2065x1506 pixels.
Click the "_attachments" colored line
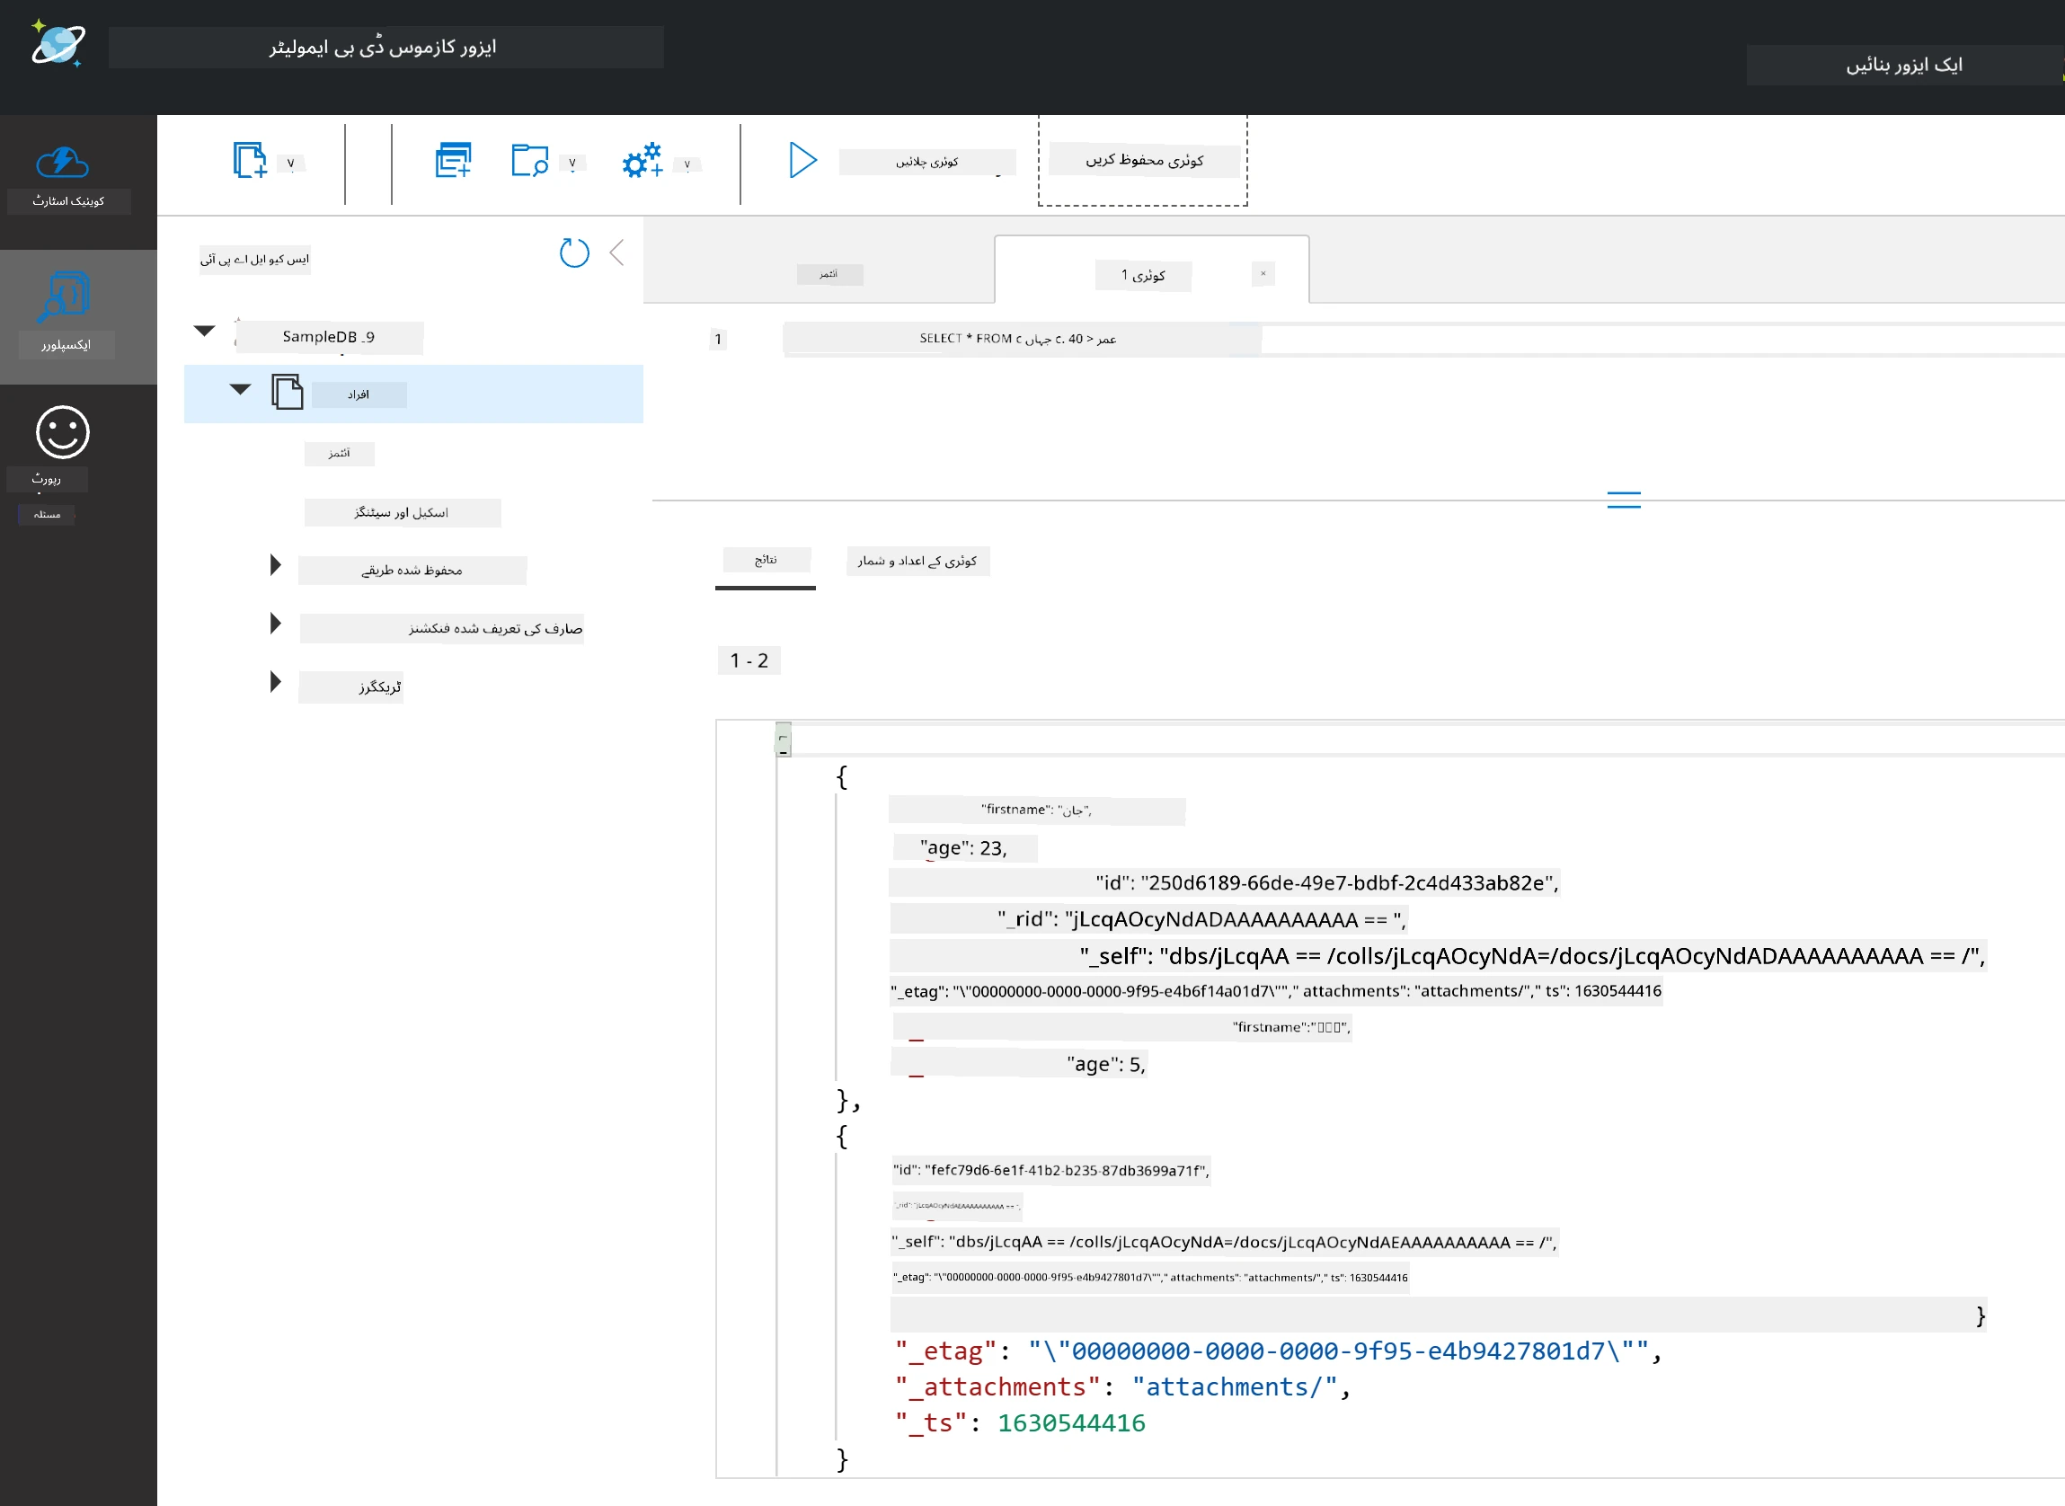tap(1122, 1386)
